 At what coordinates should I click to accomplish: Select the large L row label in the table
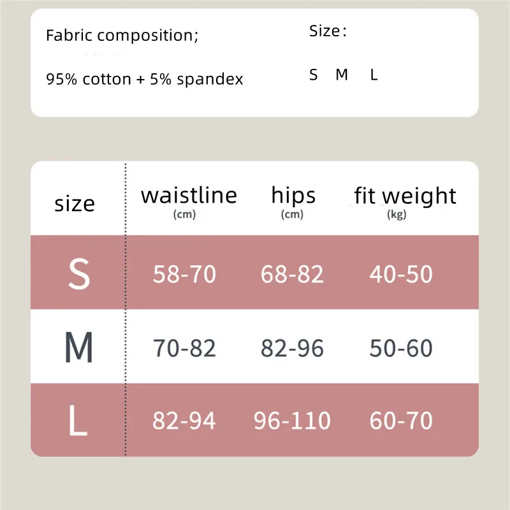[78, 421]
